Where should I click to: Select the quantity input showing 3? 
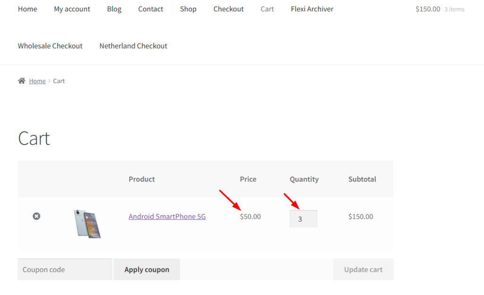pos(303,218)
